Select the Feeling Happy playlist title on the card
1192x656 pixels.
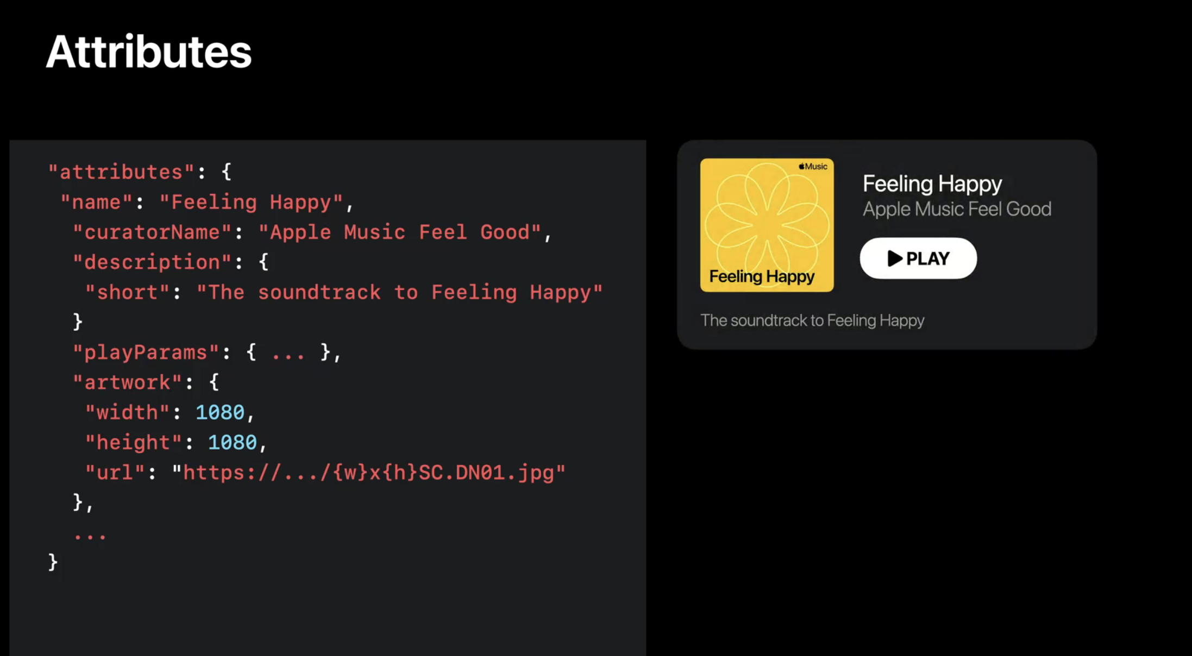point(932,184)
